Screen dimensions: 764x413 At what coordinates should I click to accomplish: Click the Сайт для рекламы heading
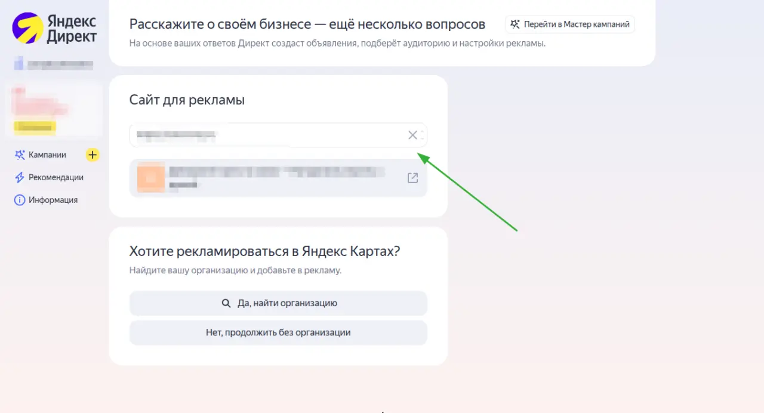[187, 100]
